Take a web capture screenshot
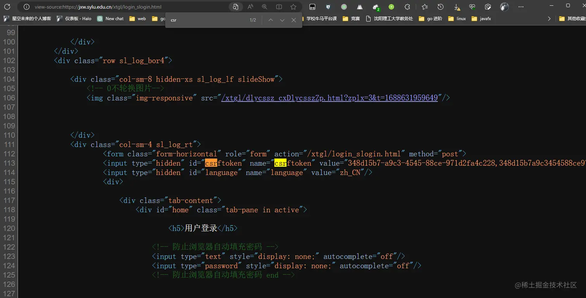The image size is (586, 298). tap(488, 7)
